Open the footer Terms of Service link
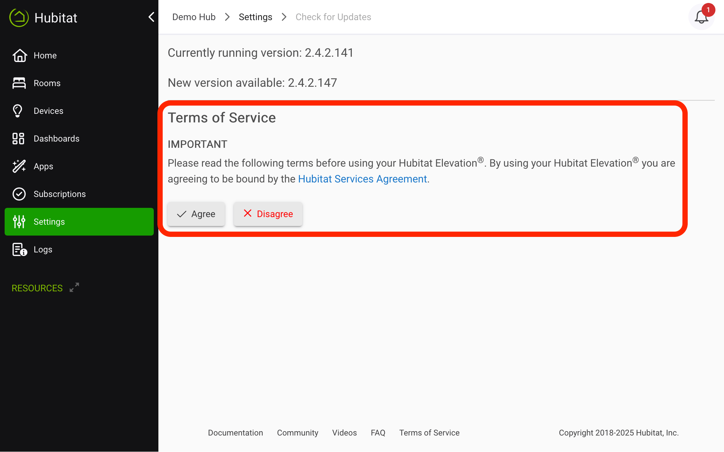Viewport: 724px width, 452px height. [x=429, y=433]
